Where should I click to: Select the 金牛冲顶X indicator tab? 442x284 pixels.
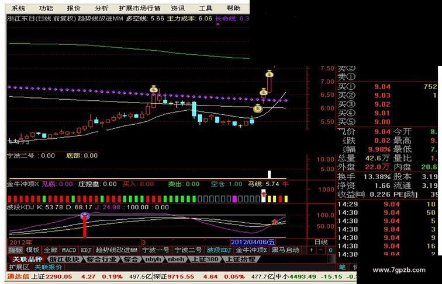251,250
